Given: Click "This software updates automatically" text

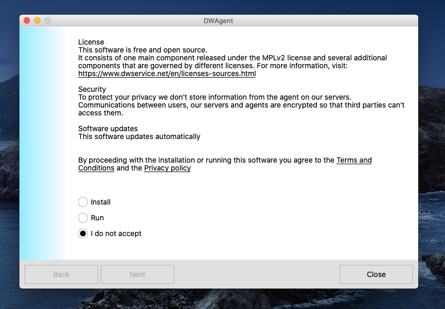Looking at the screenshot, I should click(x=140, y=136).
